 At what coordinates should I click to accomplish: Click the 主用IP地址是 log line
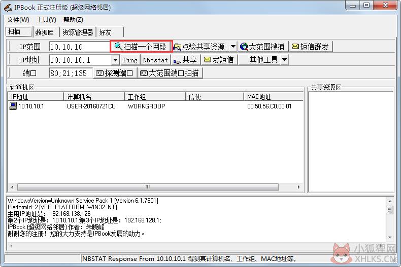point(49,214)
